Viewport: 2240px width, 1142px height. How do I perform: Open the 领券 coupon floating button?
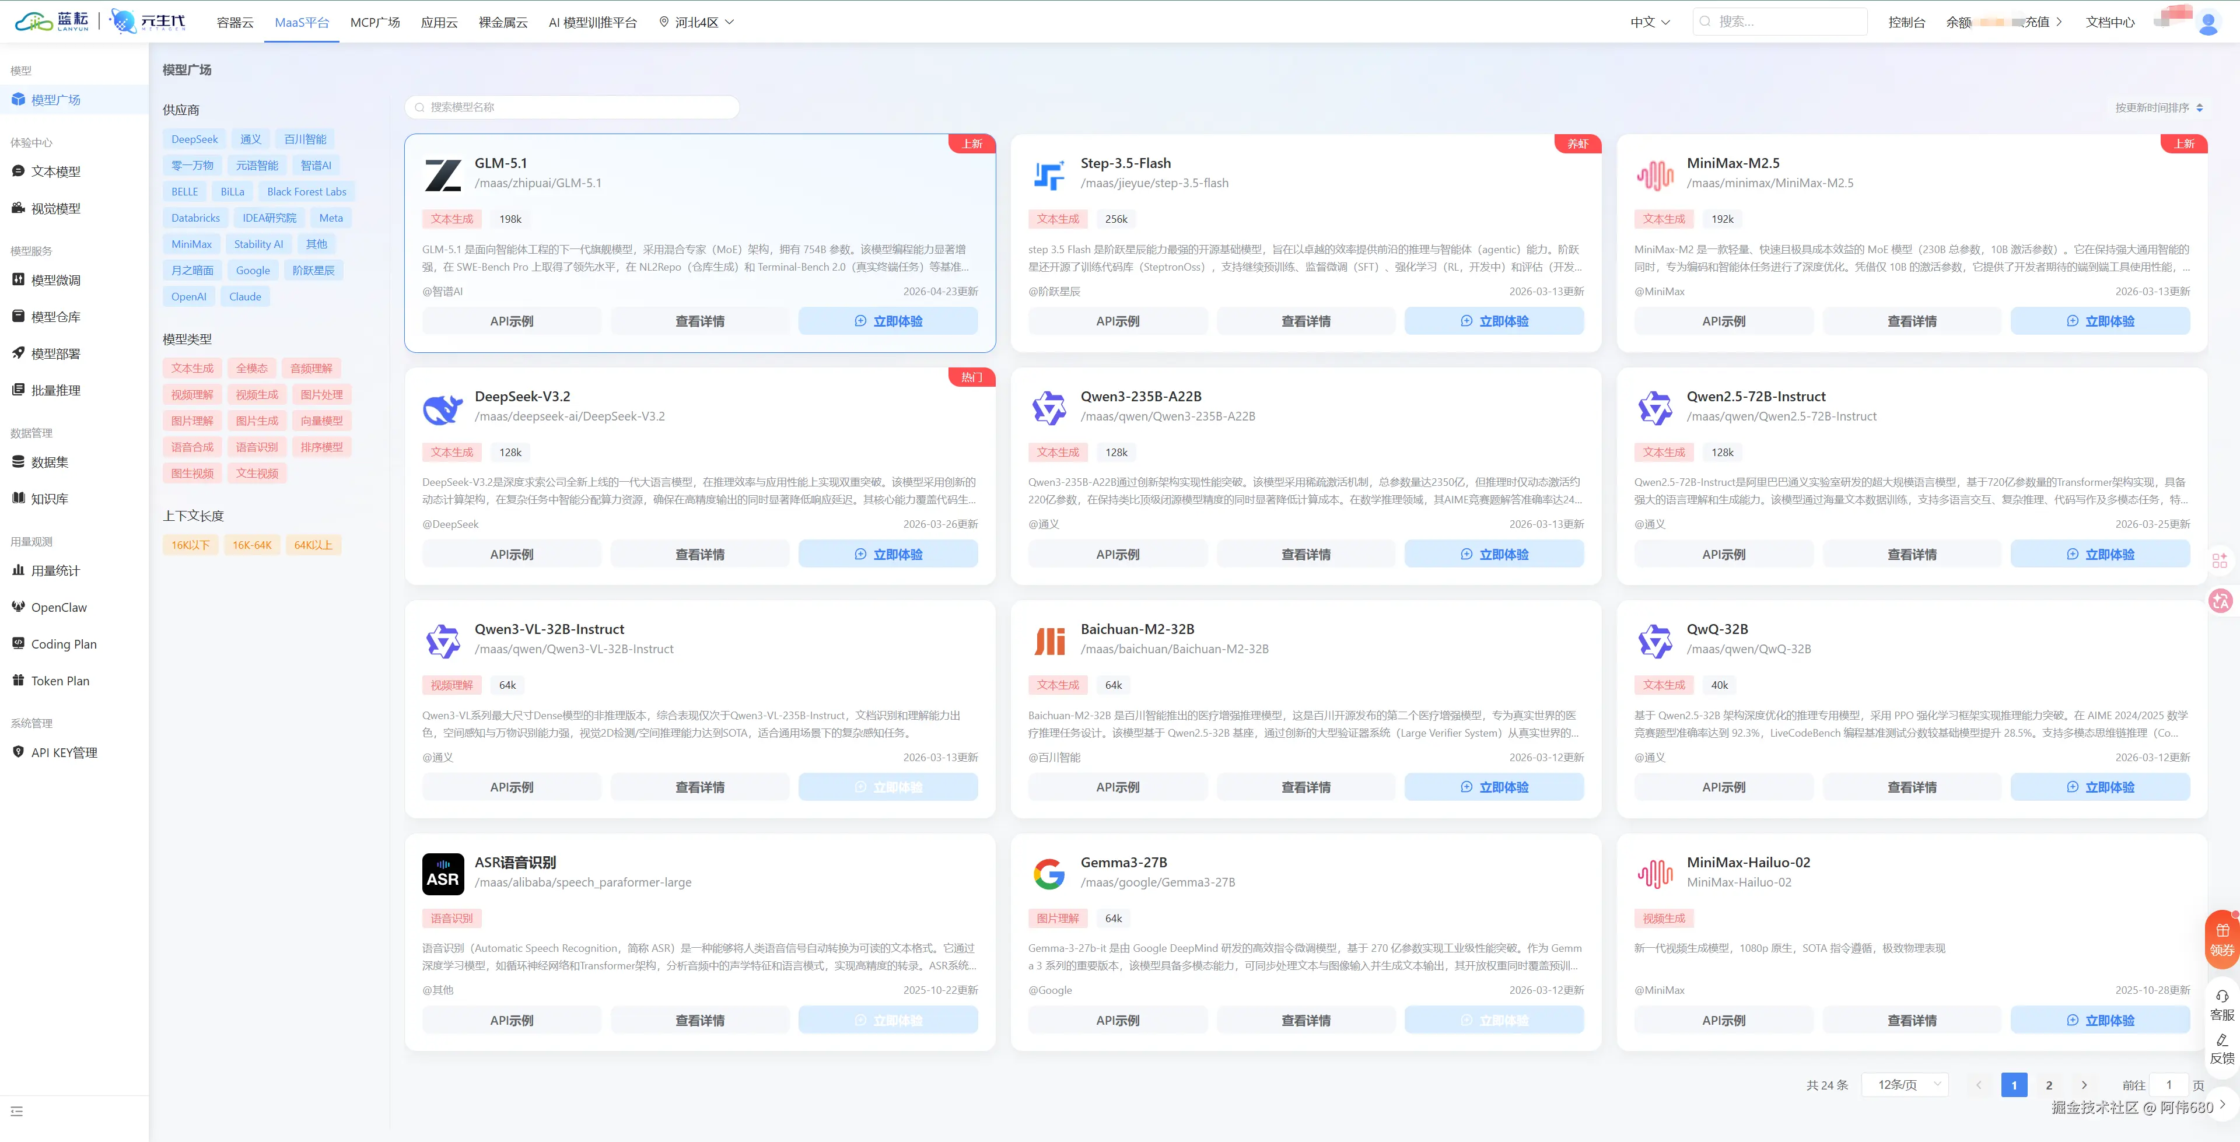point(2222,940)
